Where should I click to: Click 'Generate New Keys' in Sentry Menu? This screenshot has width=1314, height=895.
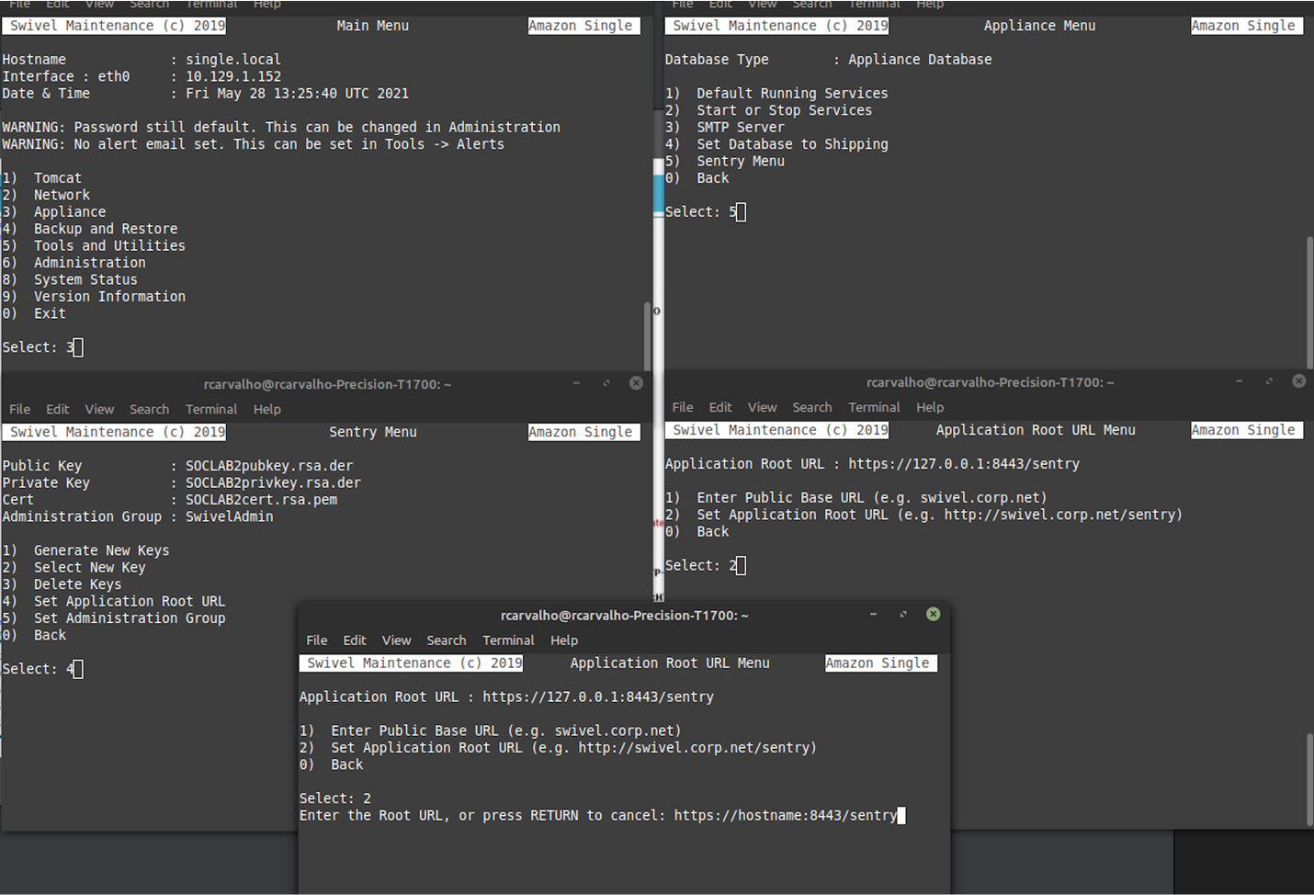coord(101,550)
